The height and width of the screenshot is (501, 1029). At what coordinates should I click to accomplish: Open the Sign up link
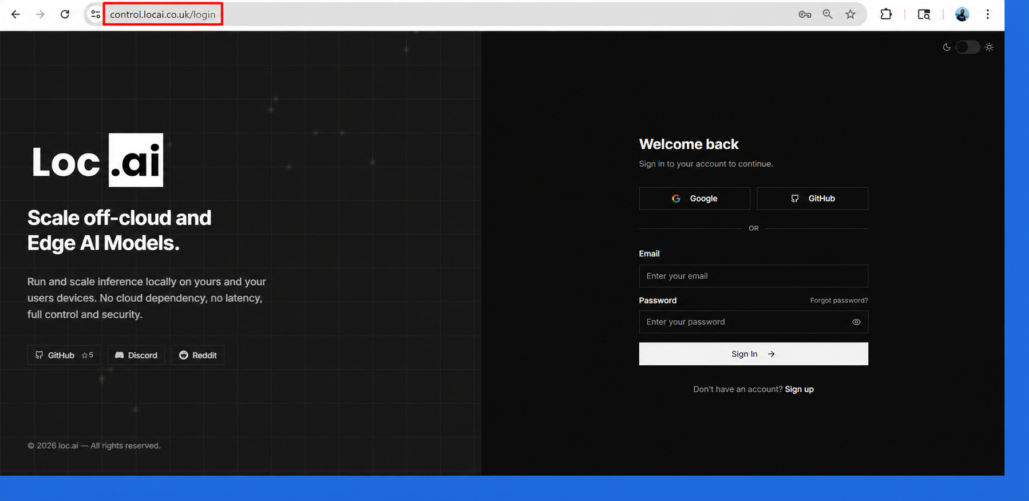tap(799, 389)
